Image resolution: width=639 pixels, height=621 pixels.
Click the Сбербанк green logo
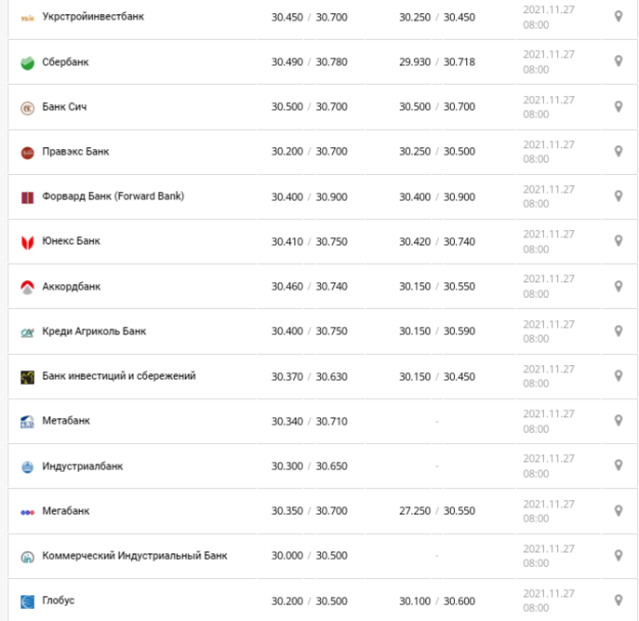pos(27,62)
